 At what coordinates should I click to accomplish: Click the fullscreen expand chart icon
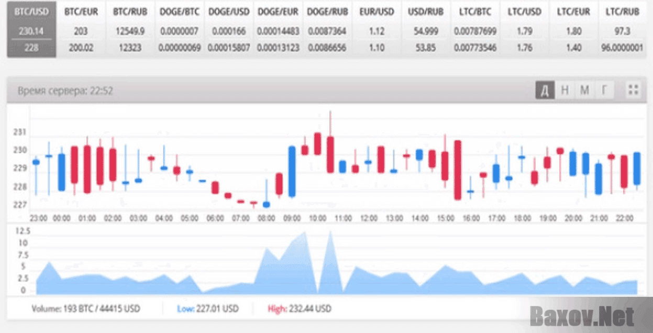pos(634,90)
